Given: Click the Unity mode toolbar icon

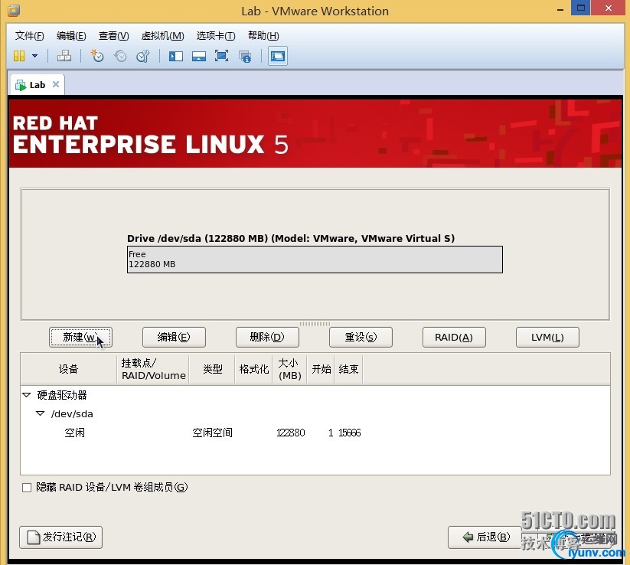Looking at the screenshot, I should pos(245,56).
